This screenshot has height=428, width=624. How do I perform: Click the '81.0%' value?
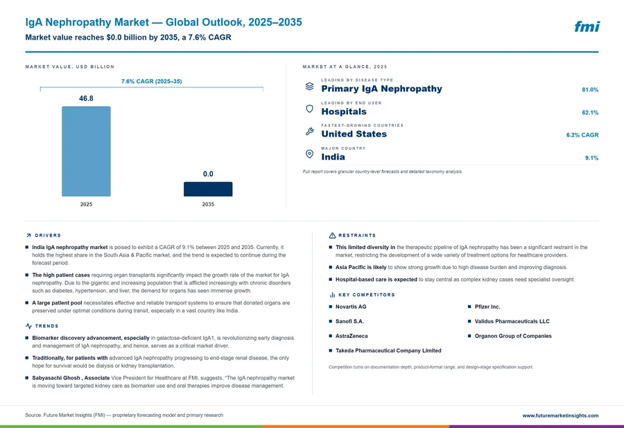(590, 89)
